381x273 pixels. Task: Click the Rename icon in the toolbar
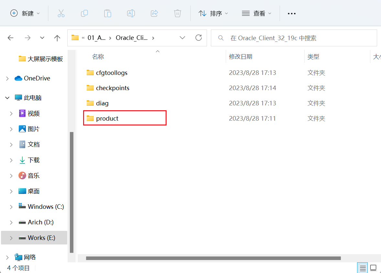pos(131,13)
